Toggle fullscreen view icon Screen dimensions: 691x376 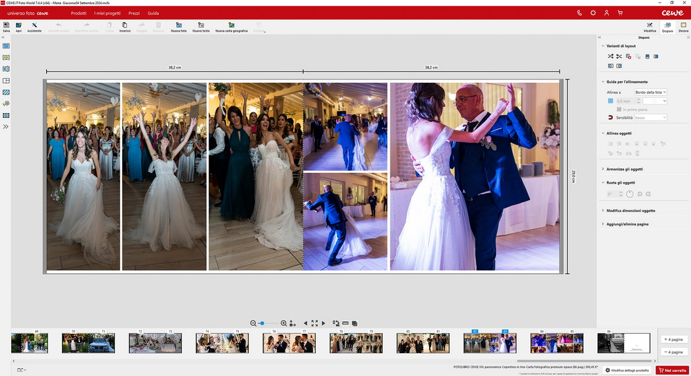pos(314,324)
